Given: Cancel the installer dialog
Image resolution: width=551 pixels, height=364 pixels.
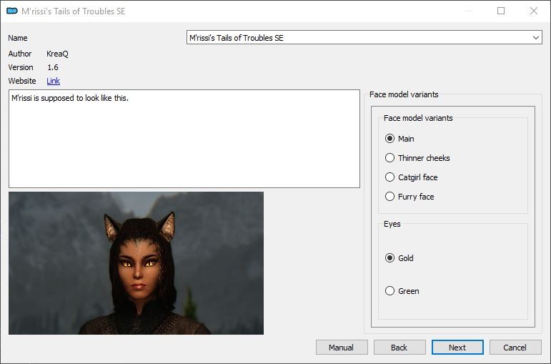Looking at the screenshot, I should click(x=515, y=348).
